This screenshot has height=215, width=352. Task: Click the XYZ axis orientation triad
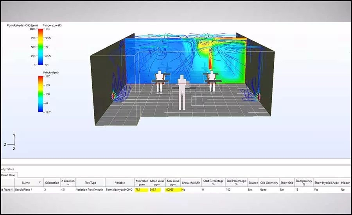pyautogui.click(x=10, y=142)
